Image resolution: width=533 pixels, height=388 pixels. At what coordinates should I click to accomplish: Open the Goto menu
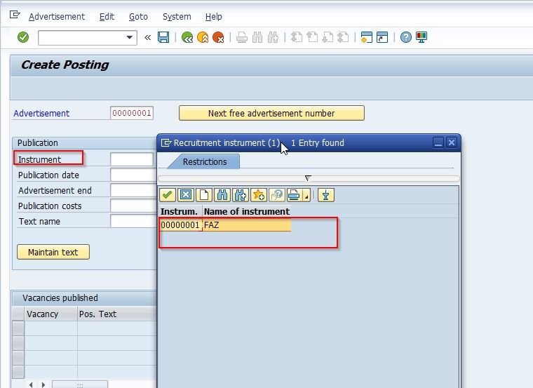(138, 17)
